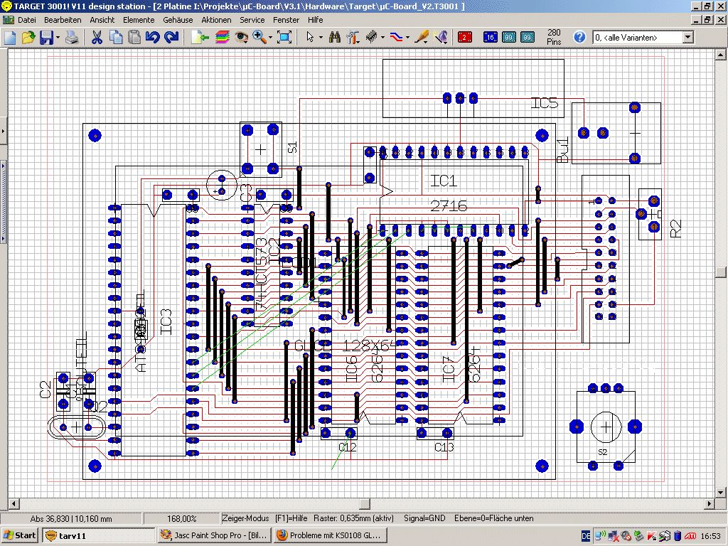
Task: Click the Print icon in toolbar
Action: pos(72,37)
